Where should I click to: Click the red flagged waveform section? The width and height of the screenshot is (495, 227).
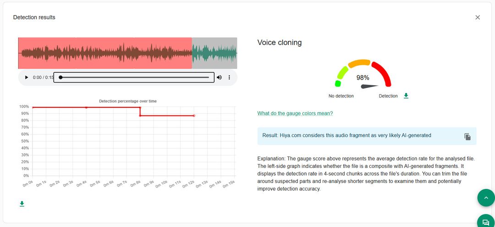tap(105, 53)
